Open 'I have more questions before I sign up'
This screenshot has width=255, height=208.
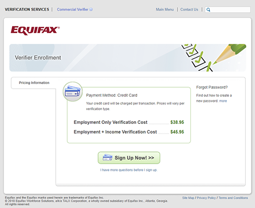(x=129, y=170)
